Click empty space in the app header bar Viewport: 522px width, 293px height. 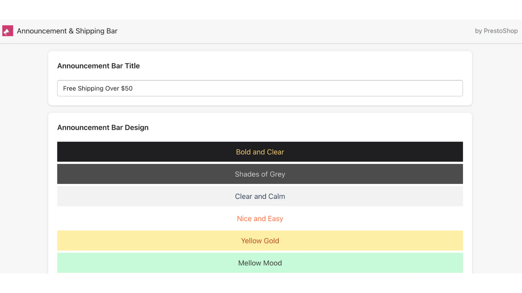(x=294, y=31)
